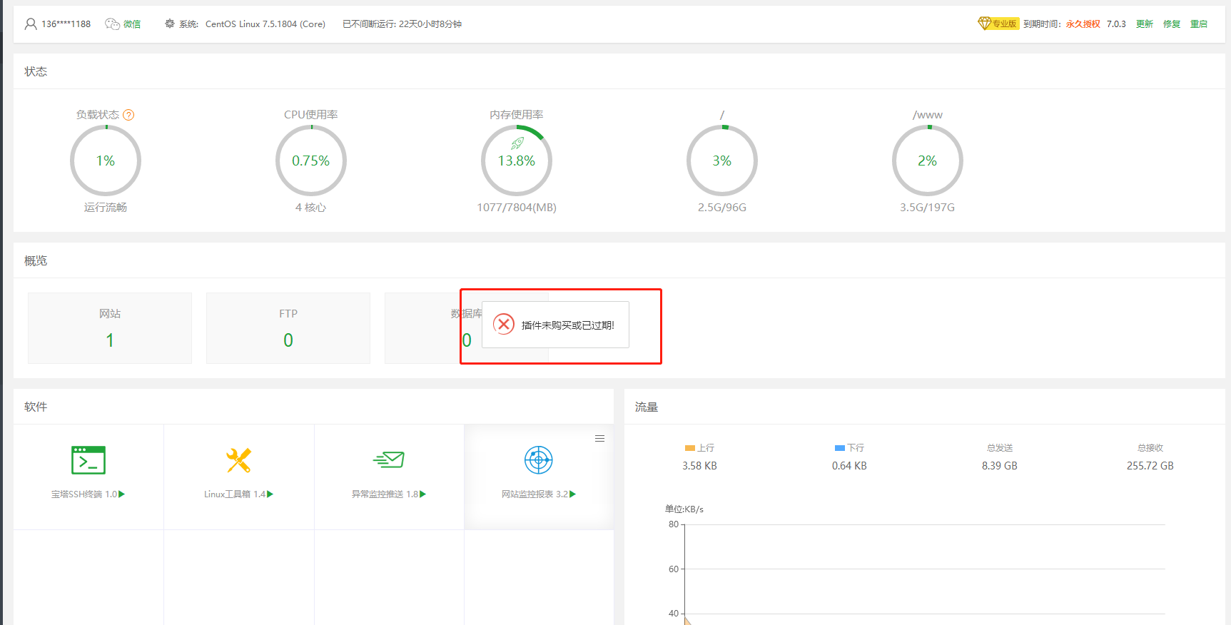Click the 负载状态 1% gauge
Image resolution: width=1231 pixels, height=625 pixels.
point(106,161)
